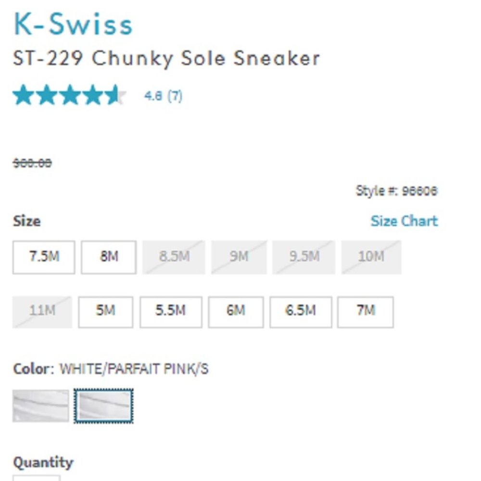Click the Quantity input field
Viewport: 481px width, 481px height.
tap(36, 480)
